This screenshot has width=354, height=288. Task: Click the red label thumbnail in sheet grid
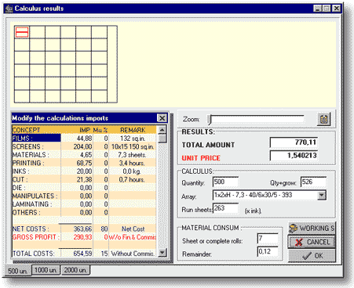[x=22, y=32]
